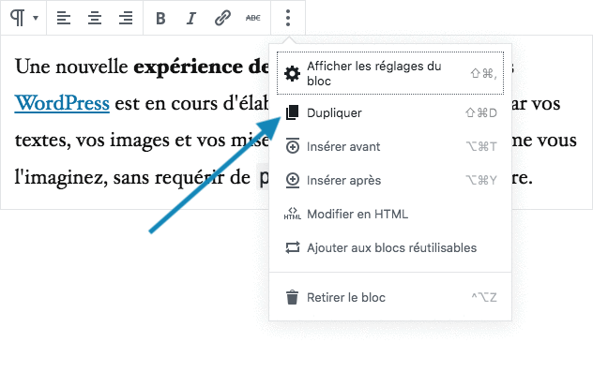This screenshot has width=593, height=387.
Task: Align text left in toolbar
Action: [63, 18]
